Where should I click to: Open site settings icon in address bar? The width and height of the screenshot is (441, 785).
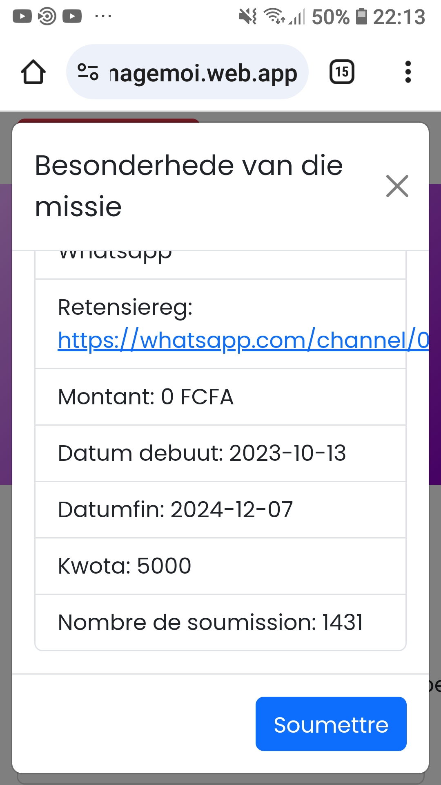[88, 72]
